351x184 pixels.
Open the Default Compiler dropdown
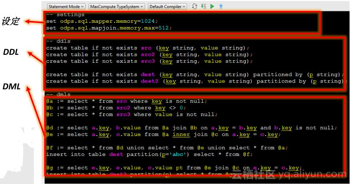167,7
